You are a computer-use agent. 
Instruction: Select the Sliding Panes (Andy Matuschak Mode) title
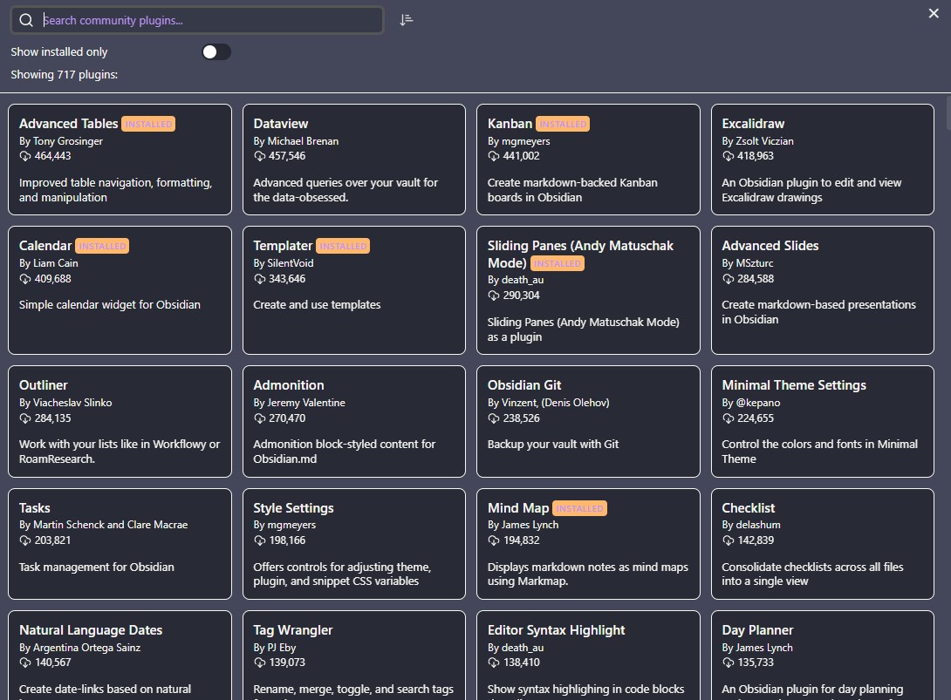click(x=580, y=254)
